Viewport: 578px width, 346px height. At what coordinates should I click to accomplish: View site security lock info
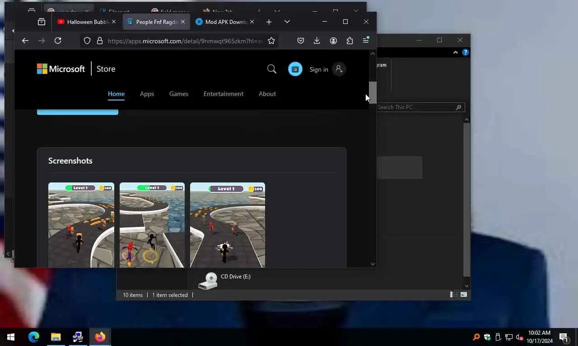click(x=99, y=41)
